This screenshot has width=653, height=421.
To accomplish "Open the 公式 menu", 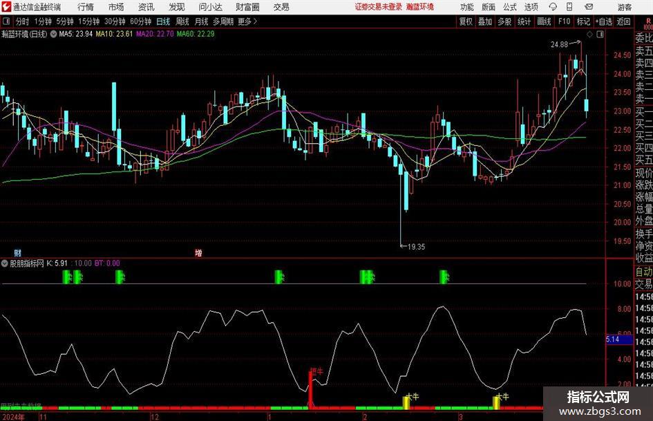I will coord(510,7).
